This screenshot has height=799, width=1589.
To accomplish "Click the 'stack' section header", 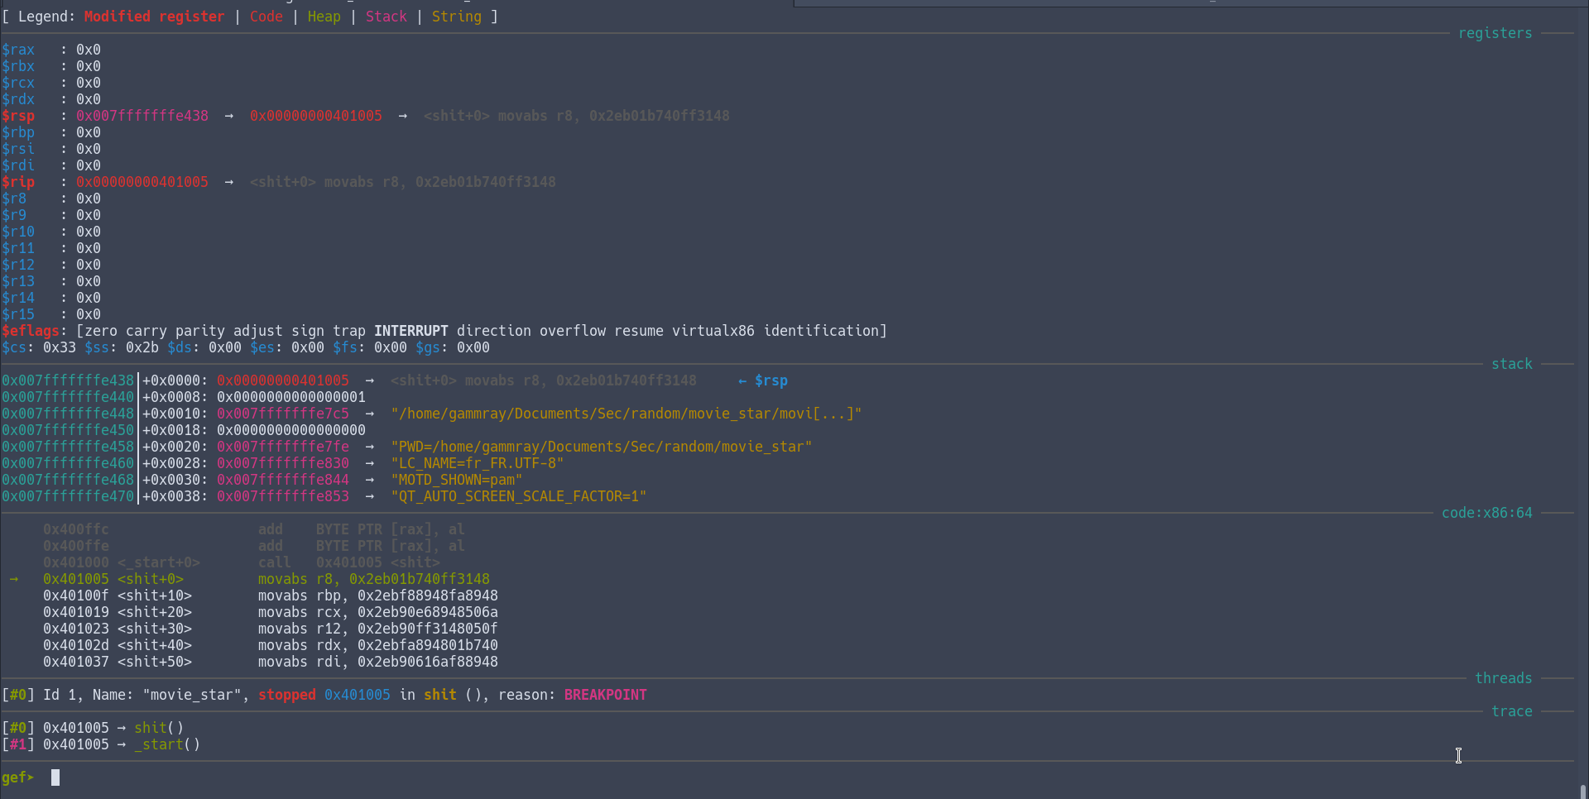I will 1511,364.
